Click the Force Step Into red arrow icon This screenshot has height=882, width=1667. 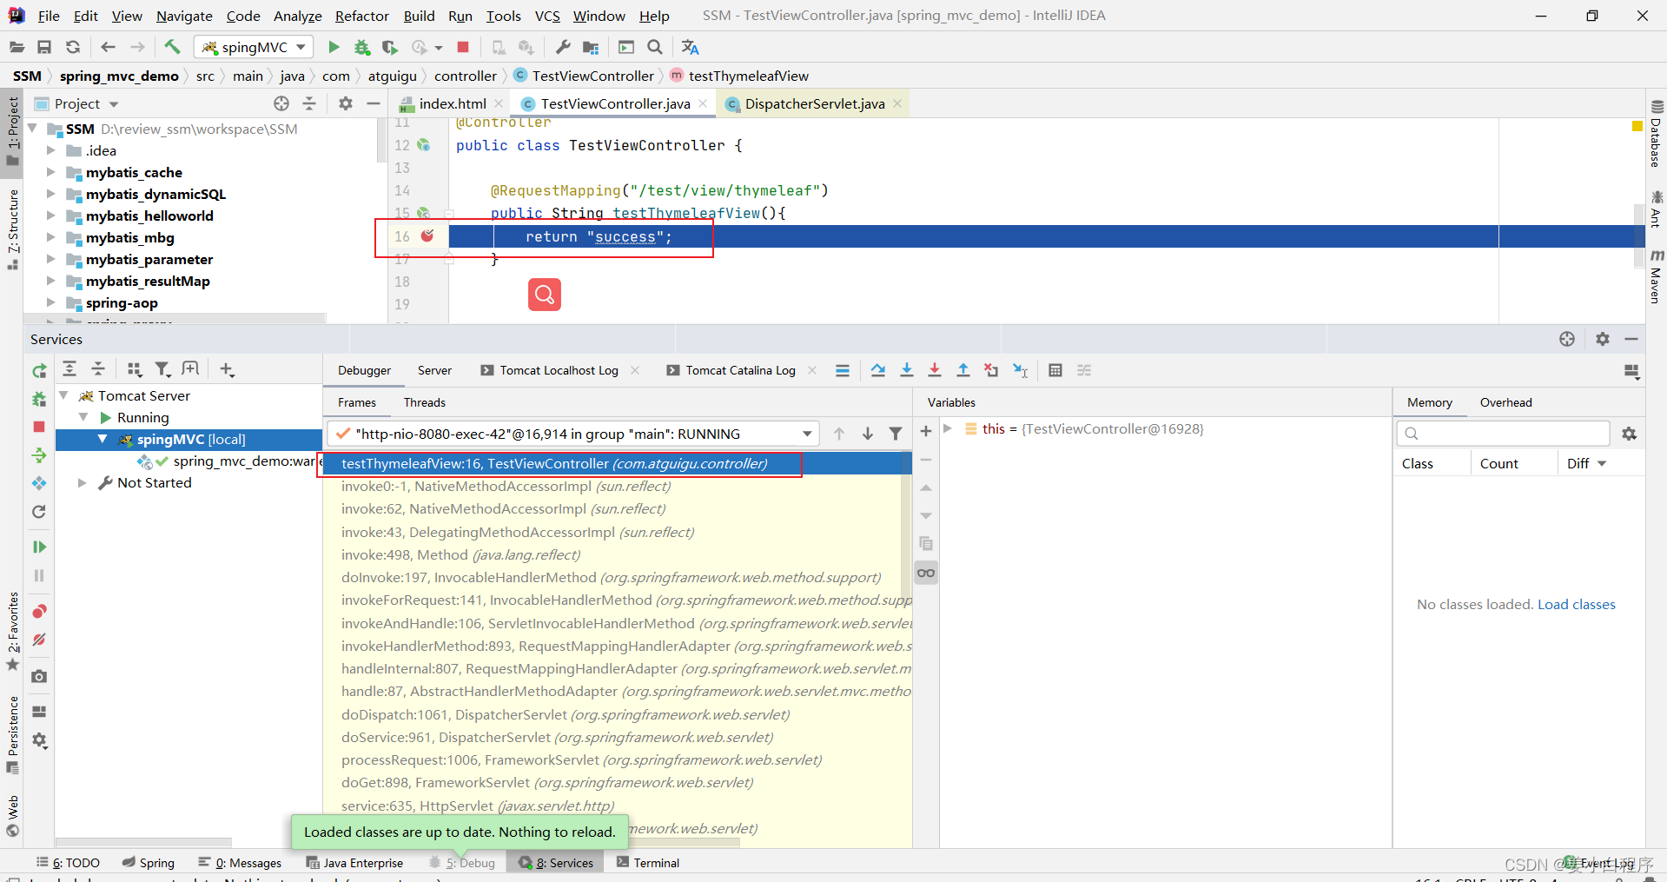tap(935, 370)
